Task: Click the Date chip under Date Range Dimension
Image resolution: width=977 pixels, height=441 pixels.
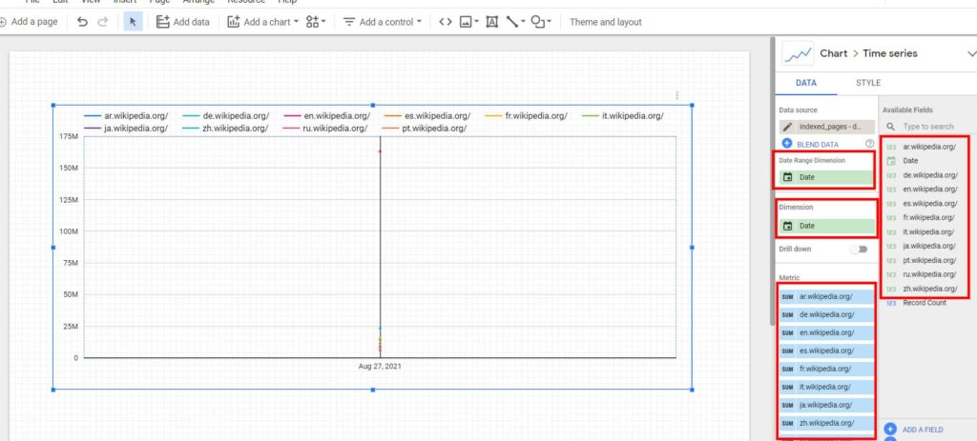Action: [x=827, y=177]
